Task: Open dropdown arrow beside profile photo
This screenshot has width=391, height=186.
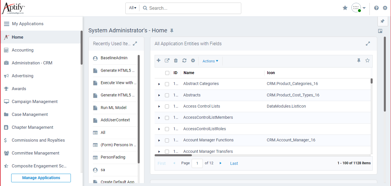Action: [x=364, y=8]
